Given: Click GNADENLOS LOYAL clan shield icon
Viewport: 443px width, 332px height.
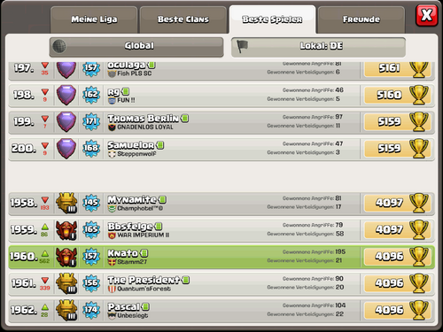Looking at the screenshot, I should pyautogui.click(x=112, y=127).
